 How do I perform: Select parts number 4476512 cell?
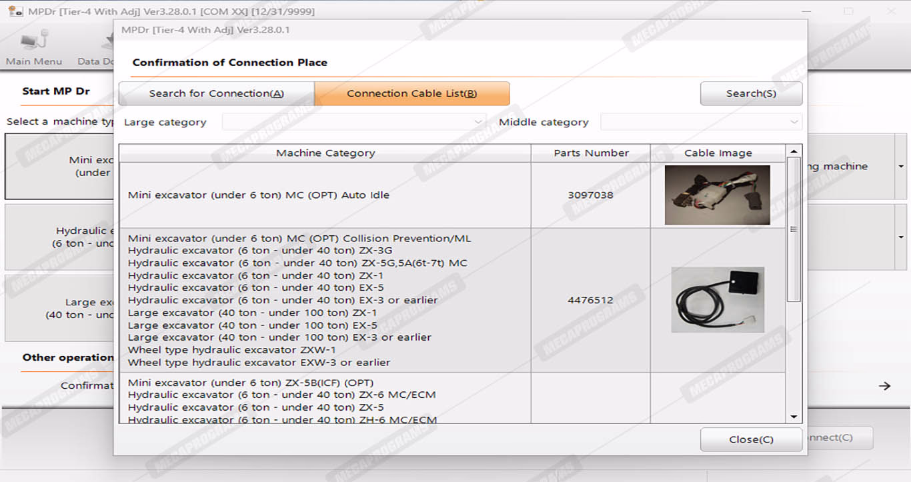coord(591,300)
